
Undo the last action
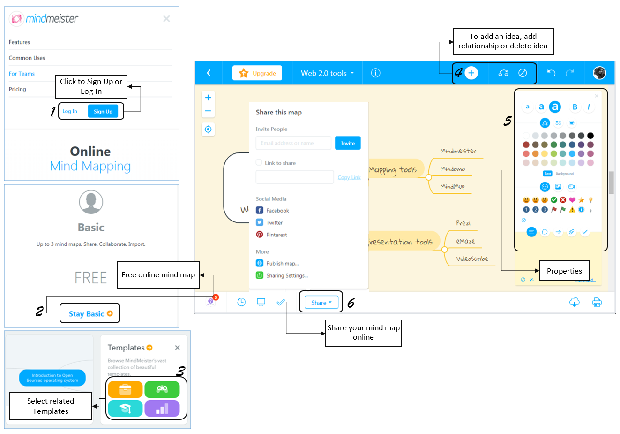[552, 73]
